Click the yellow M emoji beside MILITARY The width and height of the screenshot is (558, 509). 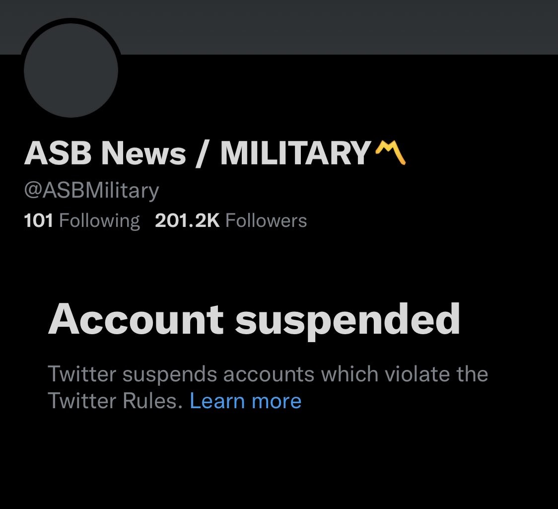click(391, 152)
